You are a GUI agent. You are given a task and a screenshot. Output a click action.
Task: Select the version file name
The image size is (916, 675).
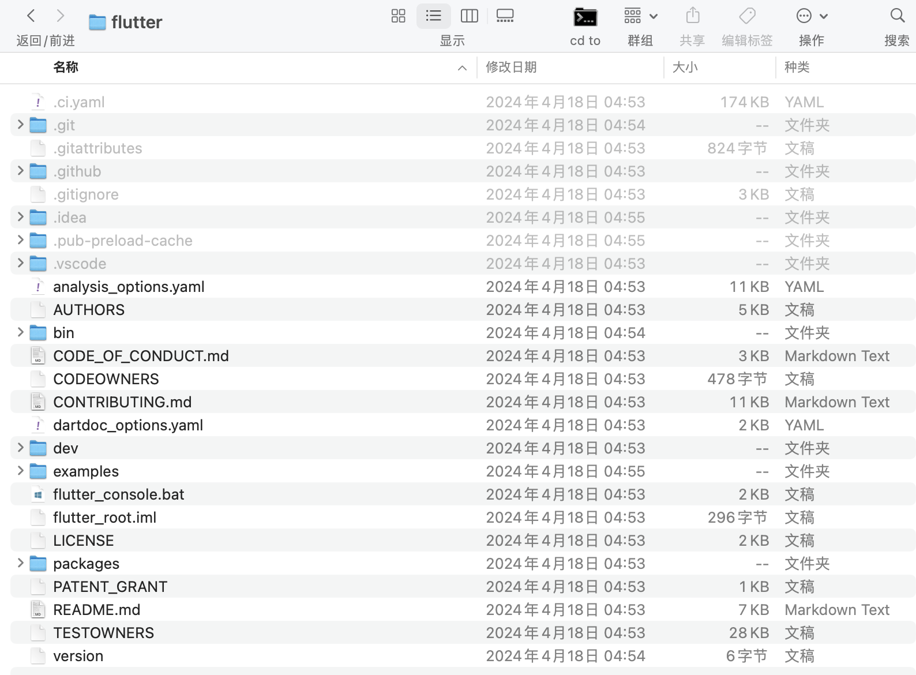(78, 656)
